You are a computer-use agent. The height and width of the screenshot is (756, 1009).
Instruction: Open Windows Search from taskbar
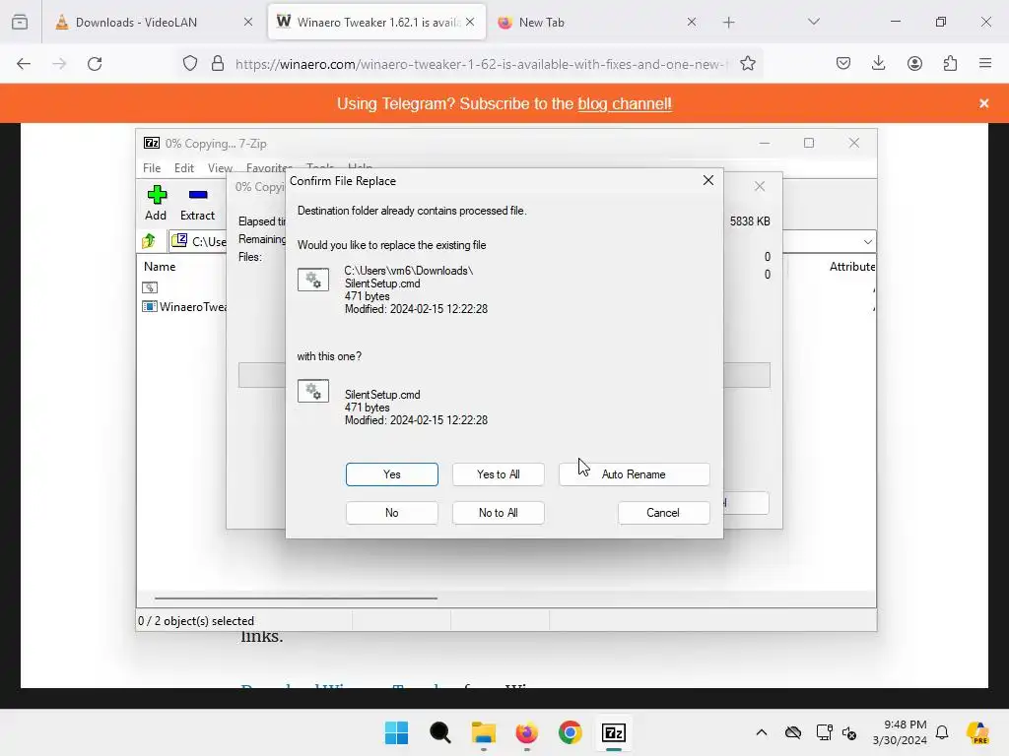[x=440, y=732]
